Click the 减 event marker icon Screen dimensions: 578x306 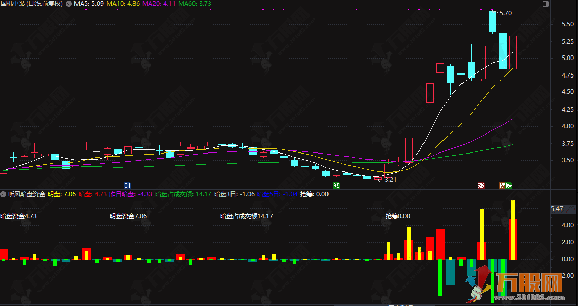[x=336, y=185]
